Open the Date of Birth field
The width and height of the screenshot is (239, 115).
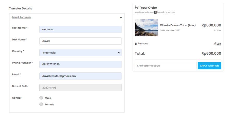[80, 88]
